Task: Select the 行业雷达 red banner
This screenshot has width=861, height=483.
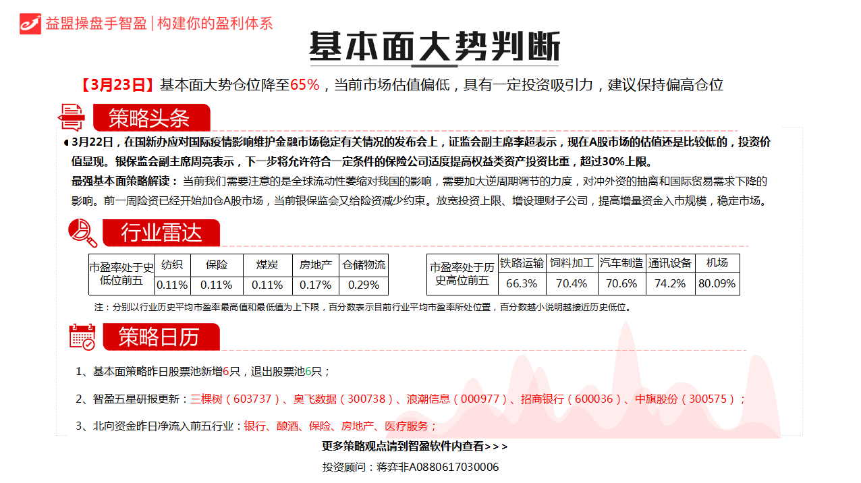Action: pyautogui.click(x=161, y=233)
